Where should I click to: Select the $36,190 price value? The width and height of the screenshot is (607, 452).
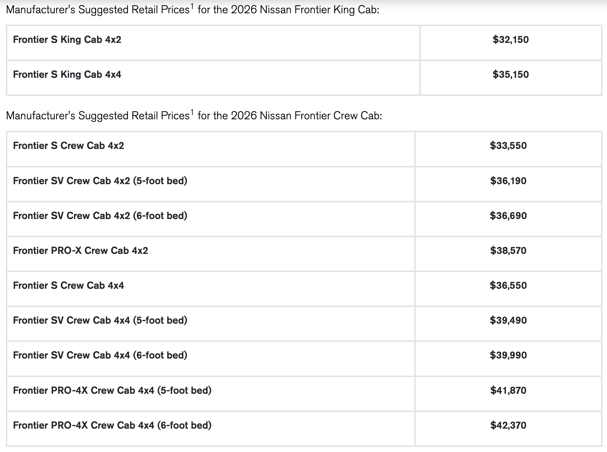pos(508,181)
